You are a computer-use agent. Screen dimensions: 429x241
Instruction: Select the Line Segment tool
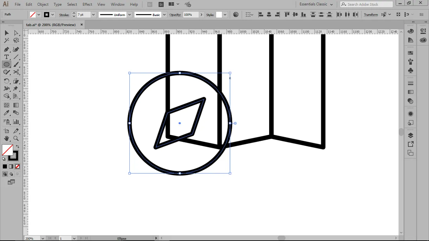click(16, 57)
